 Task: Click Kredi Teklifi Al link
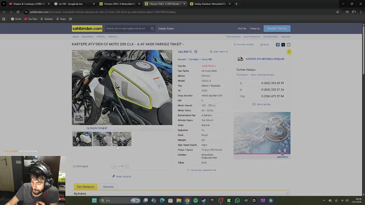point(219,52)
